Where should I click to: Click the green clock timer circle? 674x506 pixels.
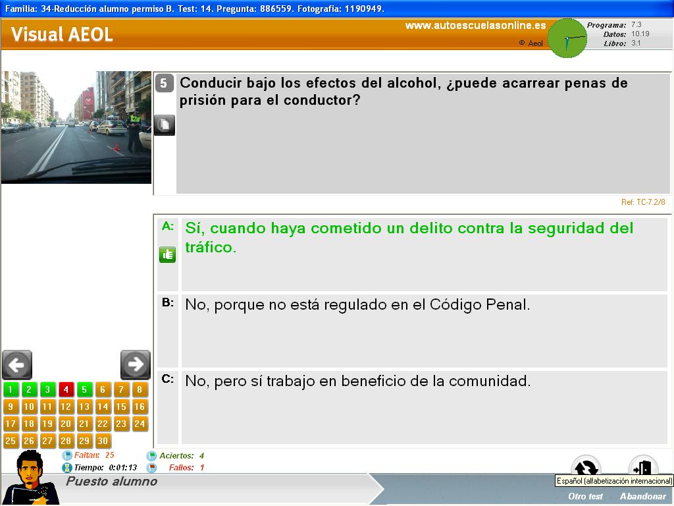click(567, 38)
